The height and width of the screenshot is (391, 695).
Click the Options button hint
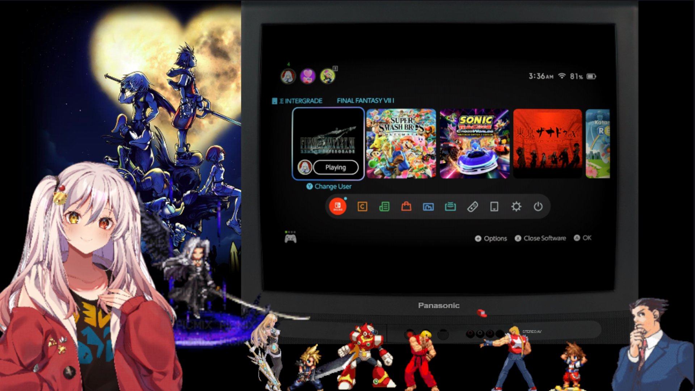tap(491, 238)
